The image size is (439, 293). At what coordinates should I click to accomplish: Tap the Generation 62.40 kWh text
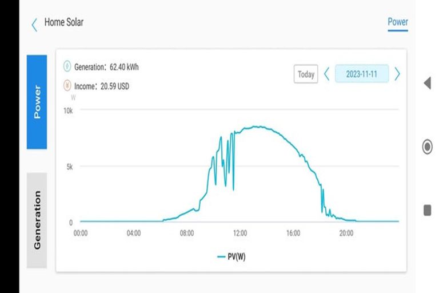point(106,67)
